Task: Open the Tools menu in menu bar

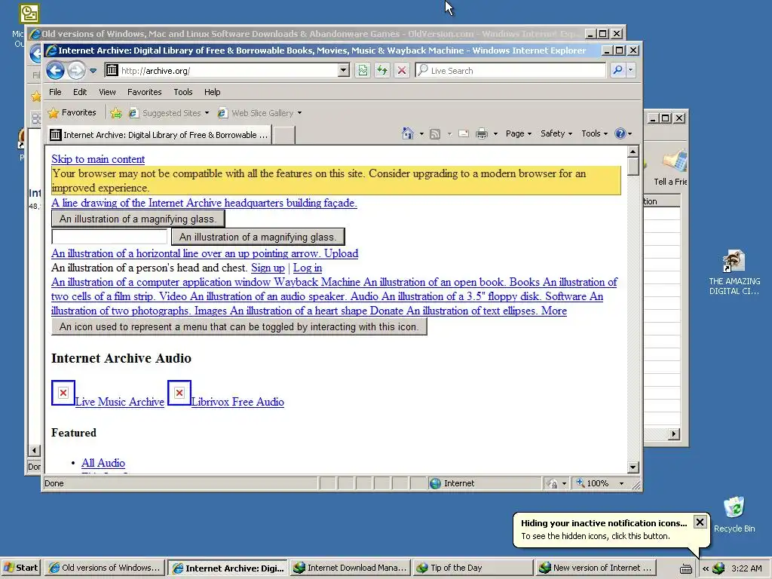Action: [182, 92]
